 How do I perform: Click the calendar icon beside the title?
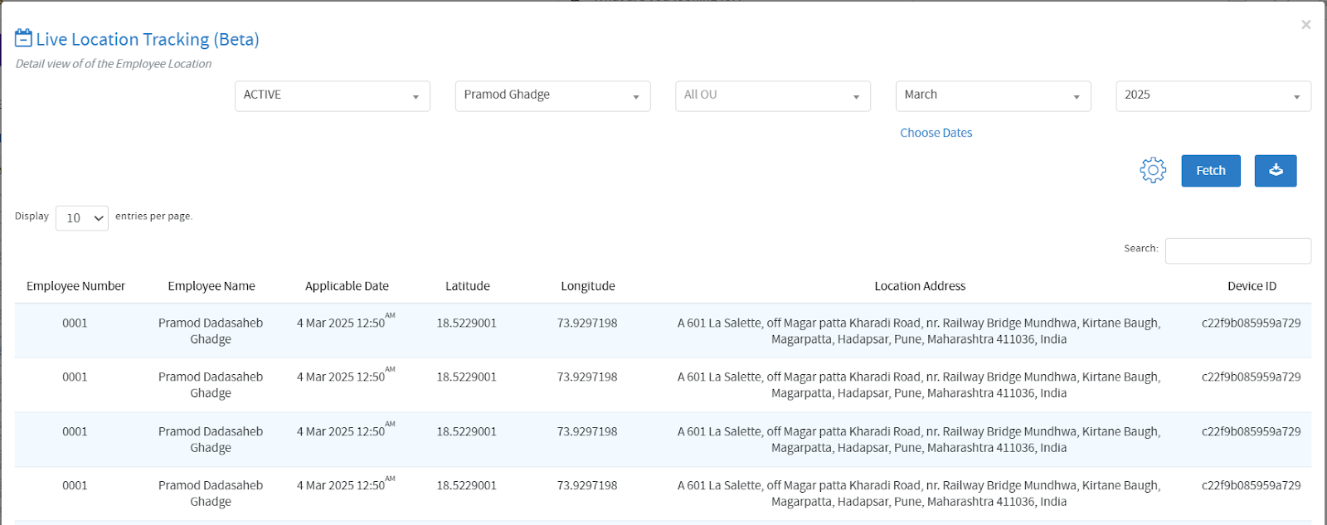23,38
